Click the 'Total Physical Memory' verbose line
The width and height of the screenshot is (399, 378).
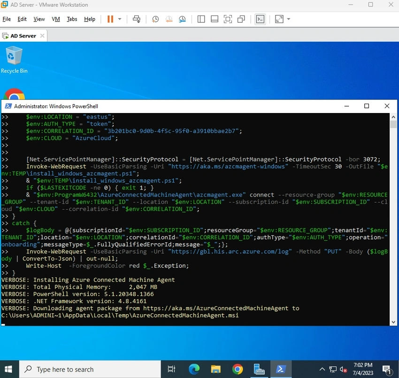79,287
